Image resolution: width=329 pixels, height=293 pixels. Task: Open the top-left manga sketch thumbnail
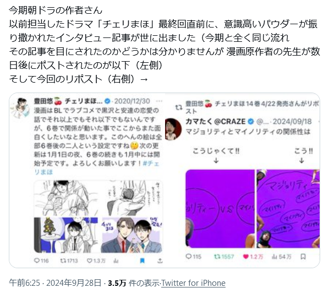click(65, 198)
